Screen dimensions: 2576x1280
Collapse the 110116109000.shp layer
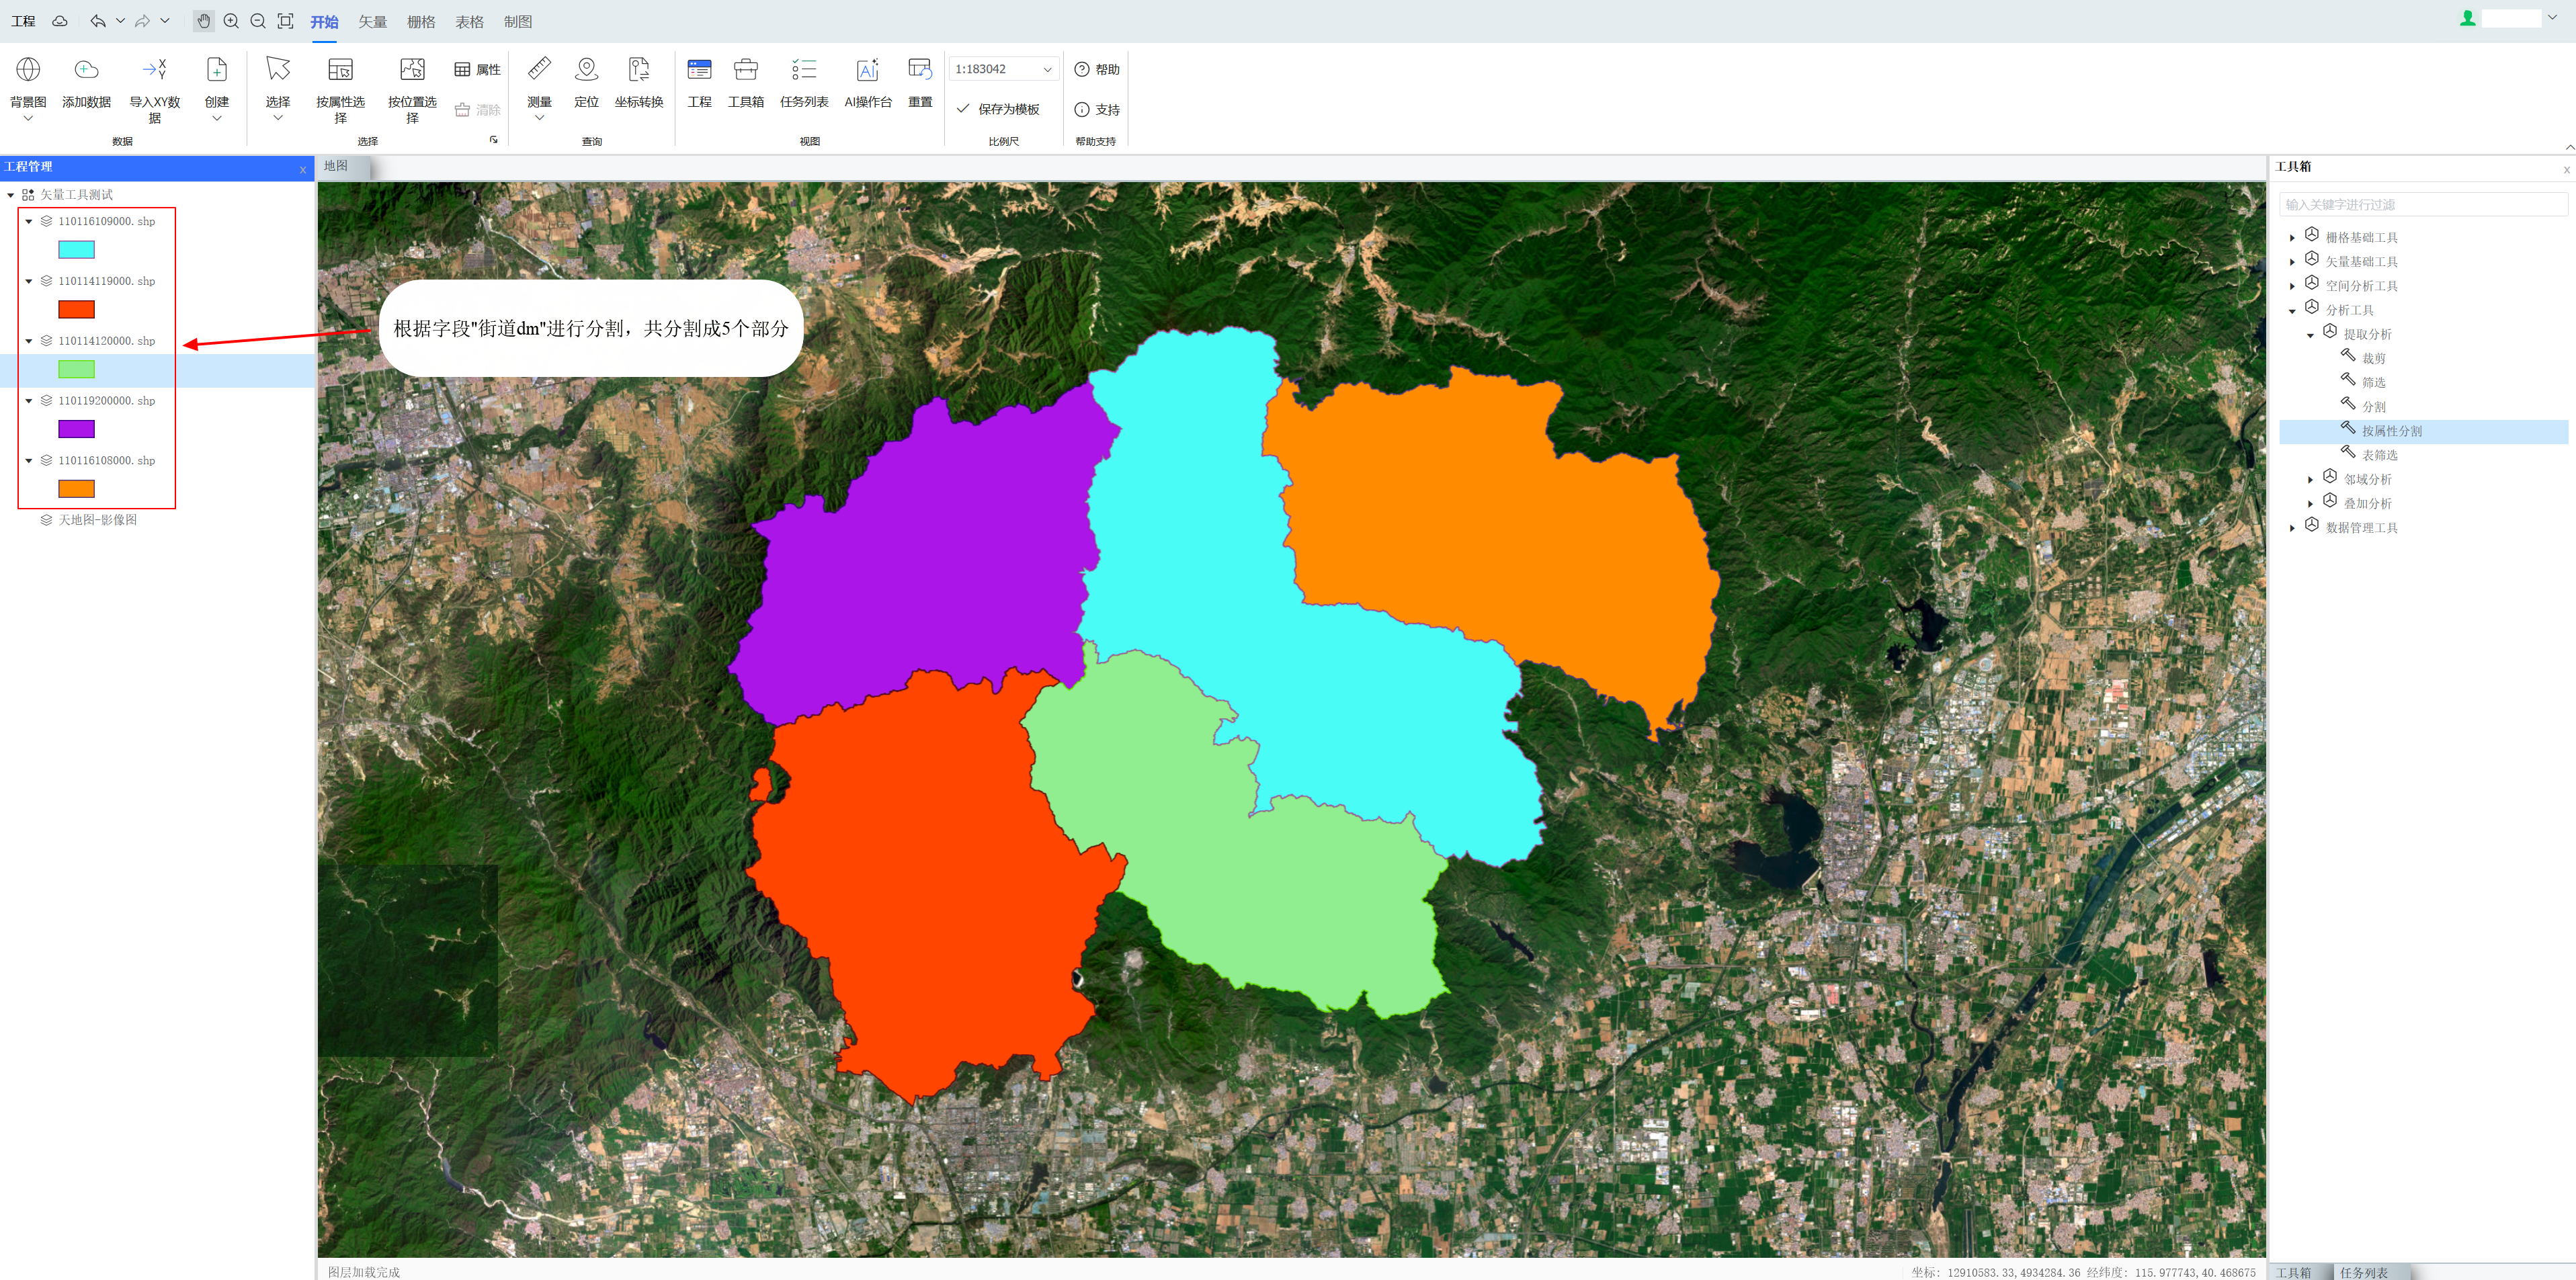click(29, 221)
